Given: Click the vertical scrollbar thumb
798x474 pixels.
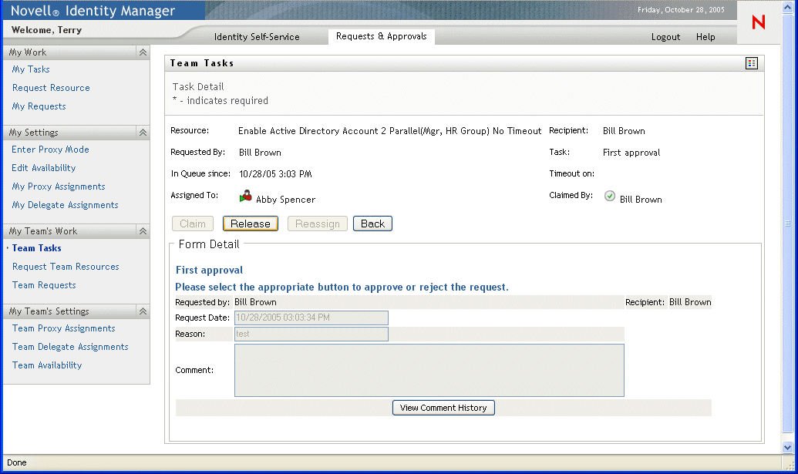Looking at the screenshot, I should coord(787,224).
